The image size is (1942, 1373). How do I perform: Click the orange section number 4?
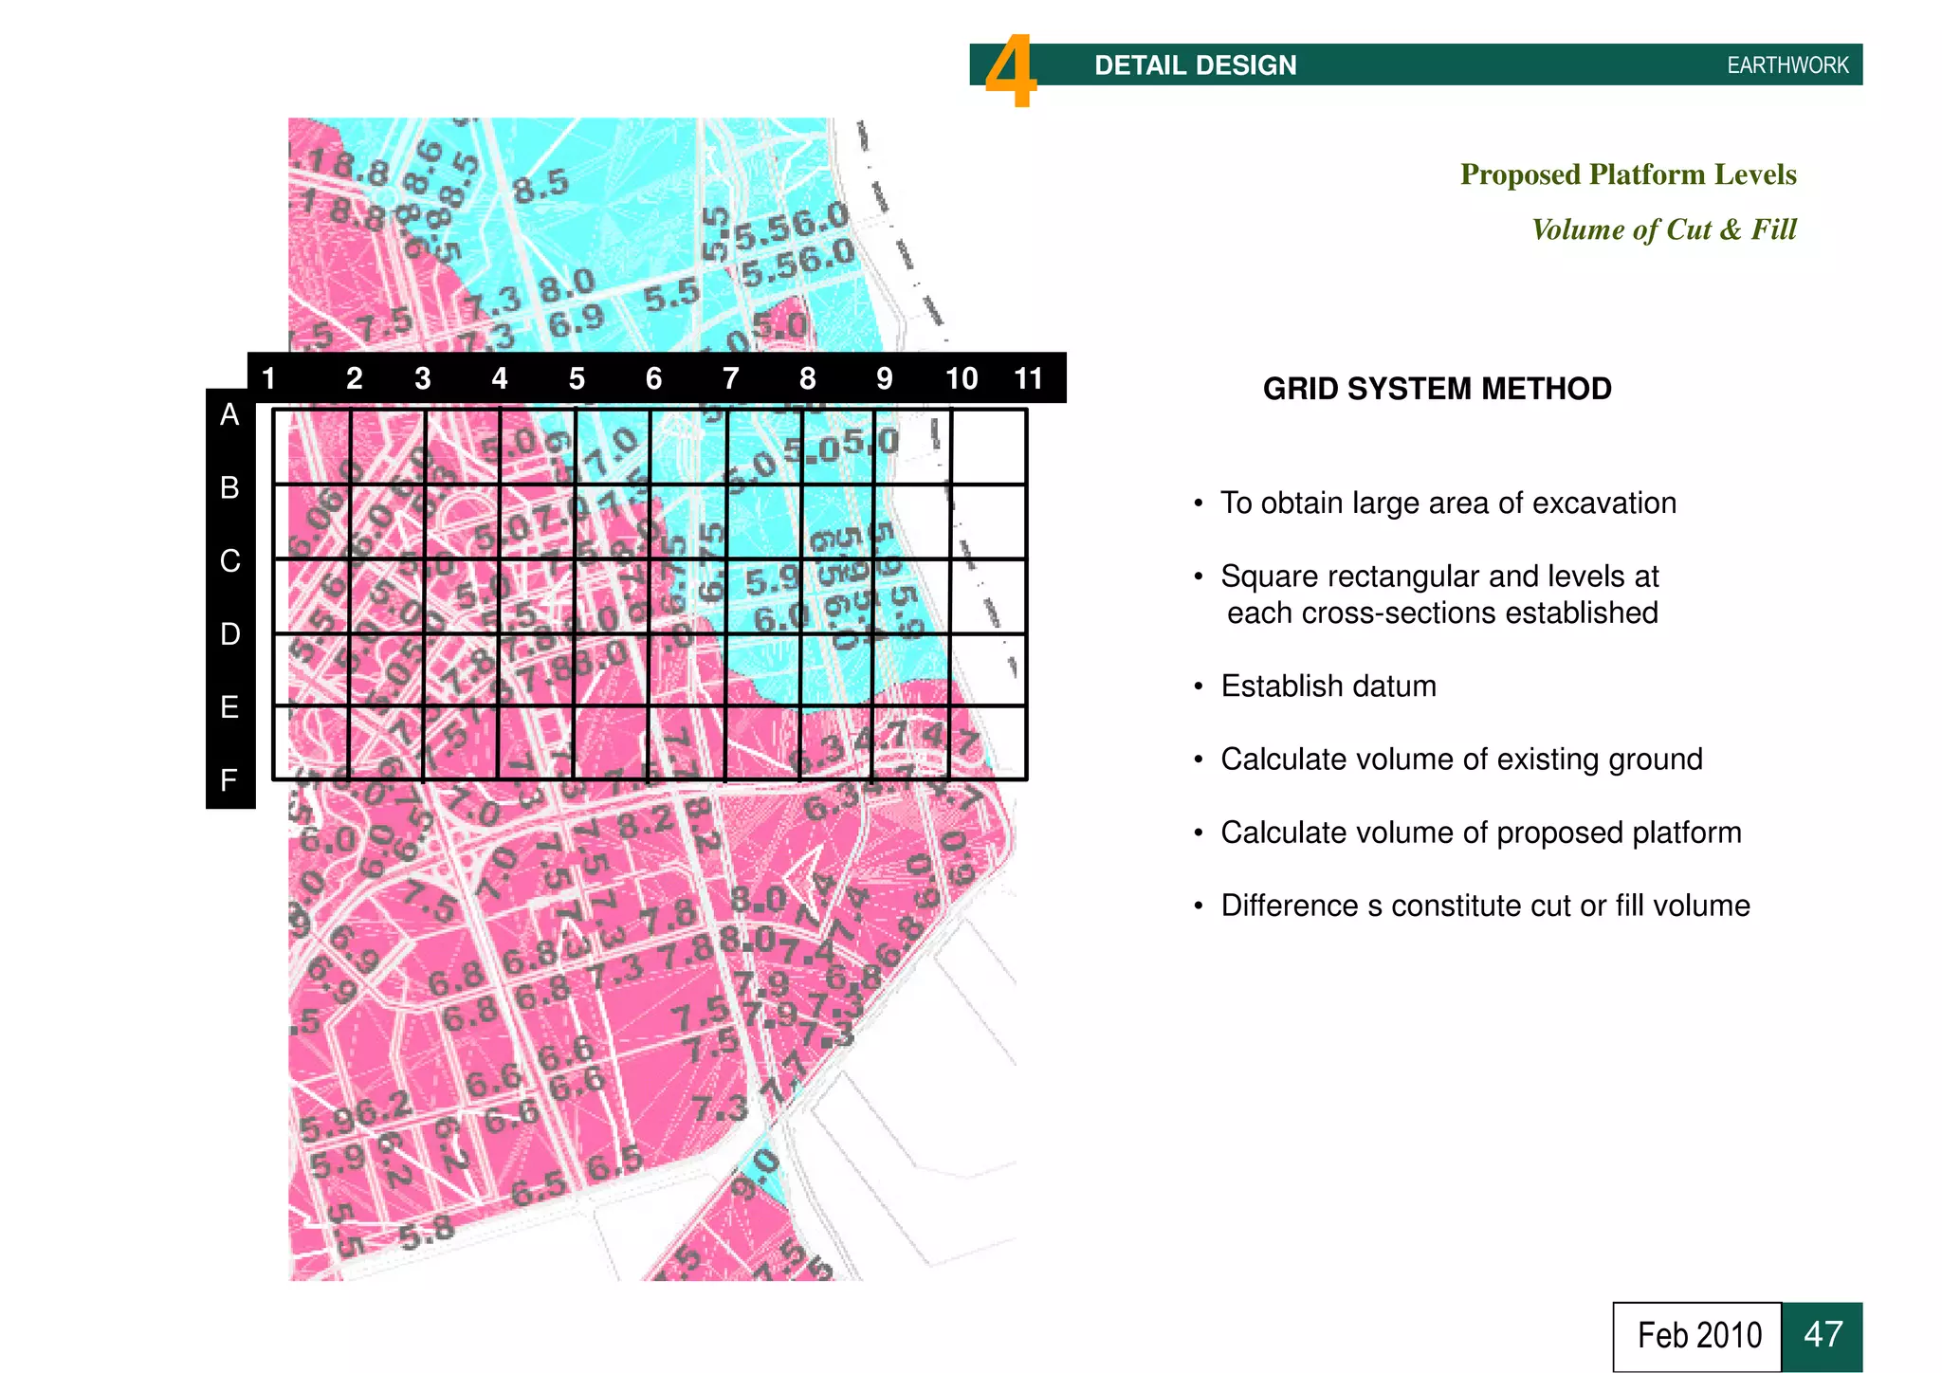tap(1010, 71)
